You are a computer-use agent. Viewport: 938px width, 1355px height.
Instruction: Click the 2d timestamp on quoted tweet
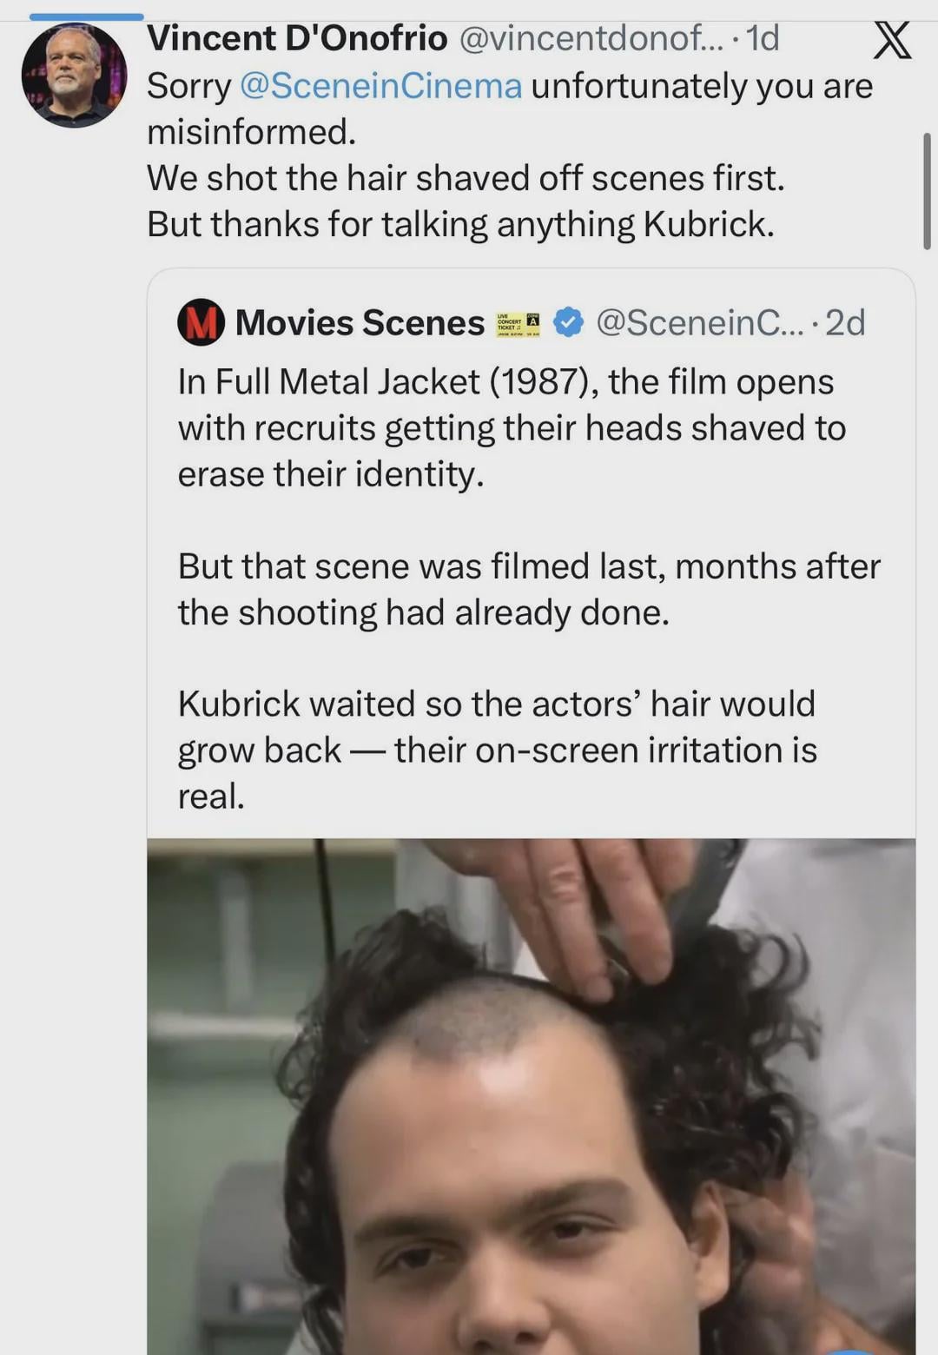tap(845, 322)
